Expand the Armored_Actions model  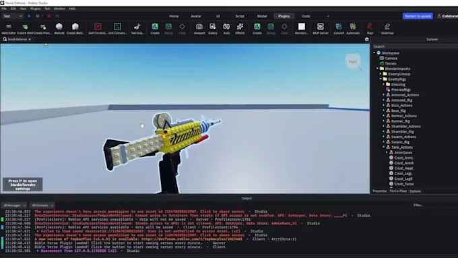tap(384, 95)
